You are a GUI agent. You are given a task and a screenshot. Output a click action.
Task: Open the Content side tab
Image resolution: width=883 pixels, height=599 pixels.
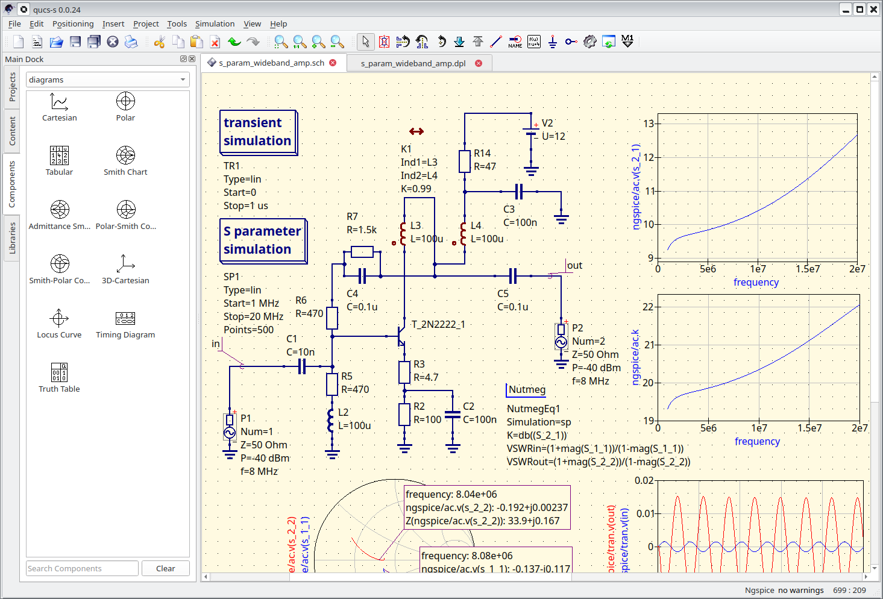click(12, 131)
